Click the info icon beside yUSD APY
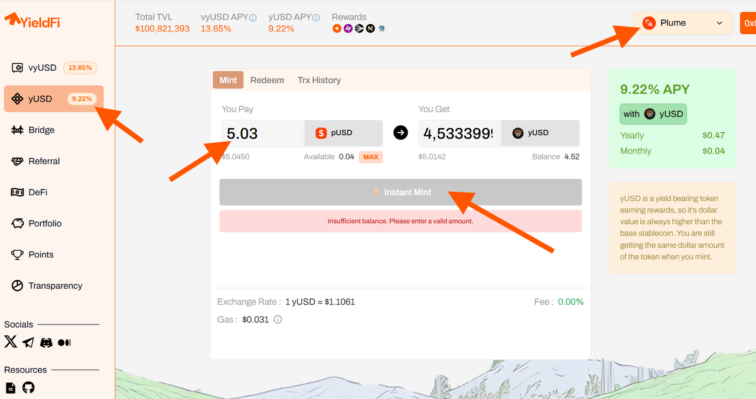This screenshot has height=399, width=756. (x=316, y=18)
